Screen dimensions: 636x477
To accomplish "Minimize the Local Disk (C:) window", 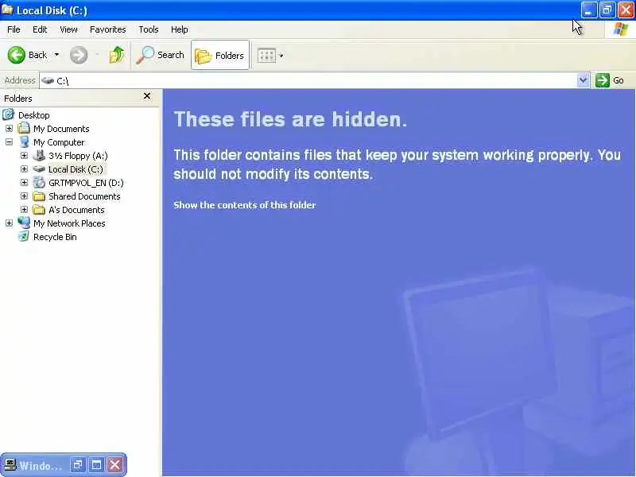I will (588, 10).
